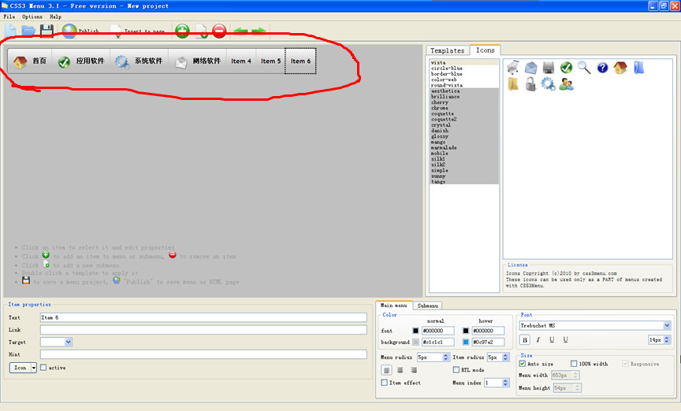Toggle Italic font style

click(538, 340)
